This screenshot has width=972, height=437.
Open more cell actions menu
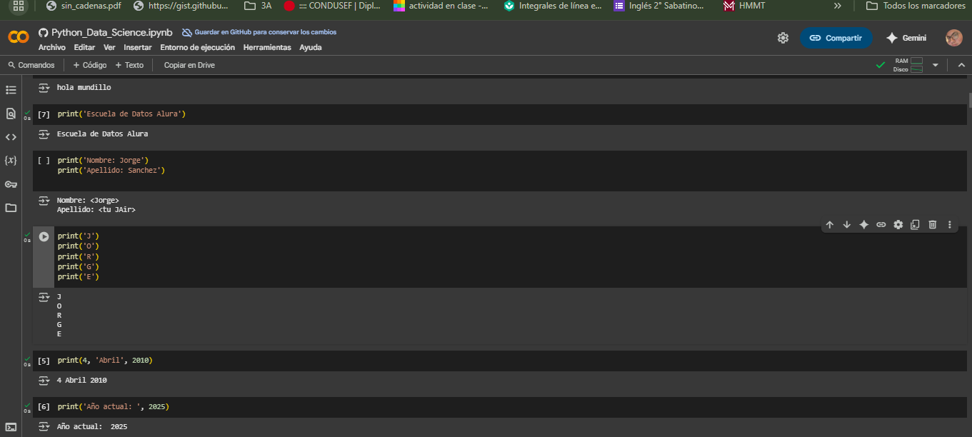click(x=950, y=225)
